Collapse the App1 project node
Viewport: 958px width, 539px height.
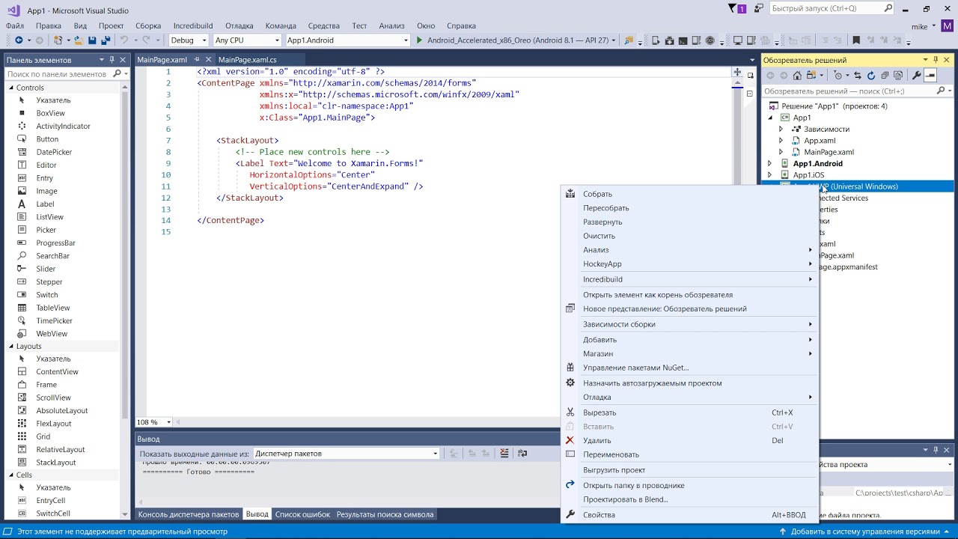point(769,118)
